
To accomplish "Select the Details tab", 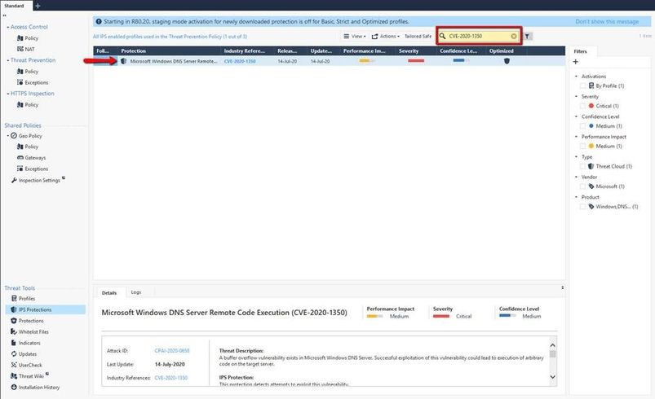I will tap(109, 292).
